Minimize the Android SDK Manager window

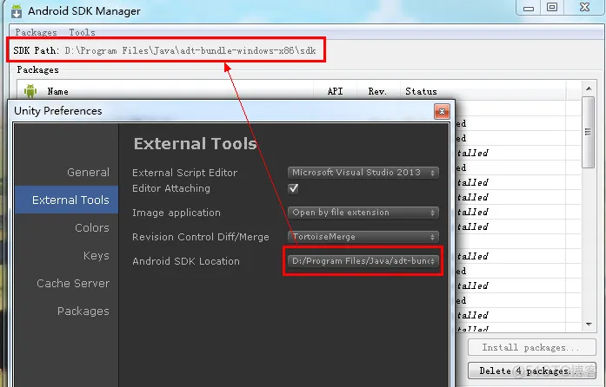coord(529,8)
